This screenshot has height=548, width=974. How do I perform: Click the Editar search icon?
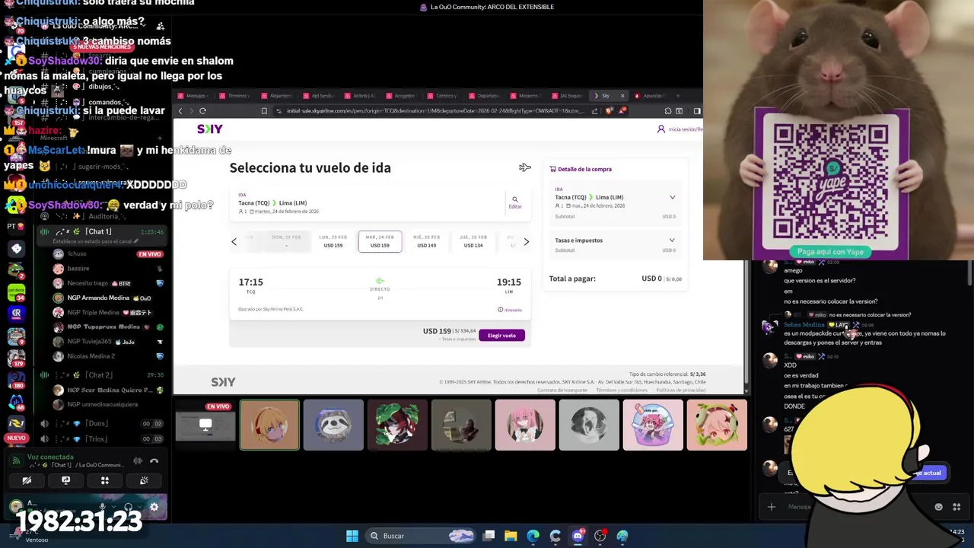(x=515, y=202)
